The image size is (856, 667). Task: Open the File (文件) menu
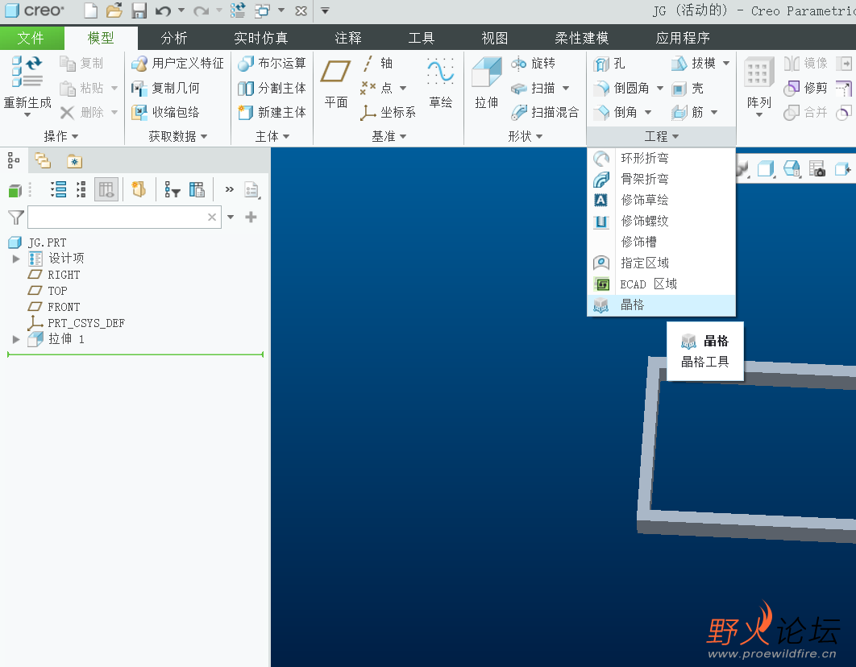[x=31, y=38]
